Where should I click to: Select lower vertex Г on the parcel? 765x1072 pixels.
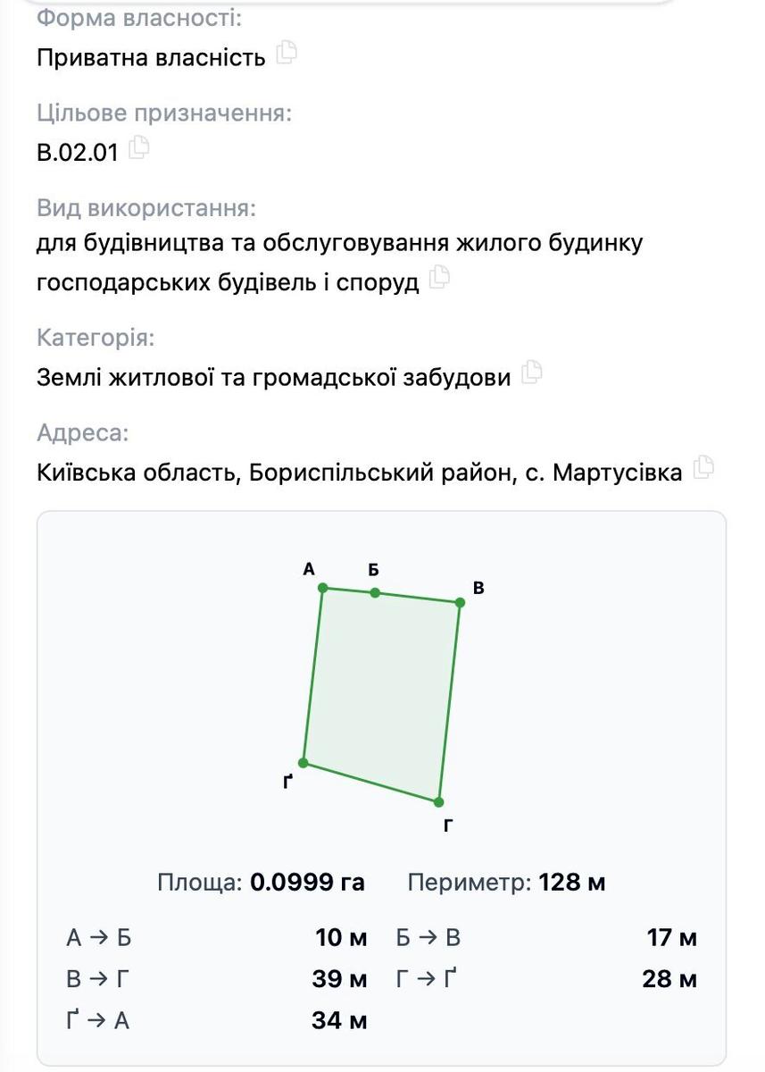tap(439, 802)
